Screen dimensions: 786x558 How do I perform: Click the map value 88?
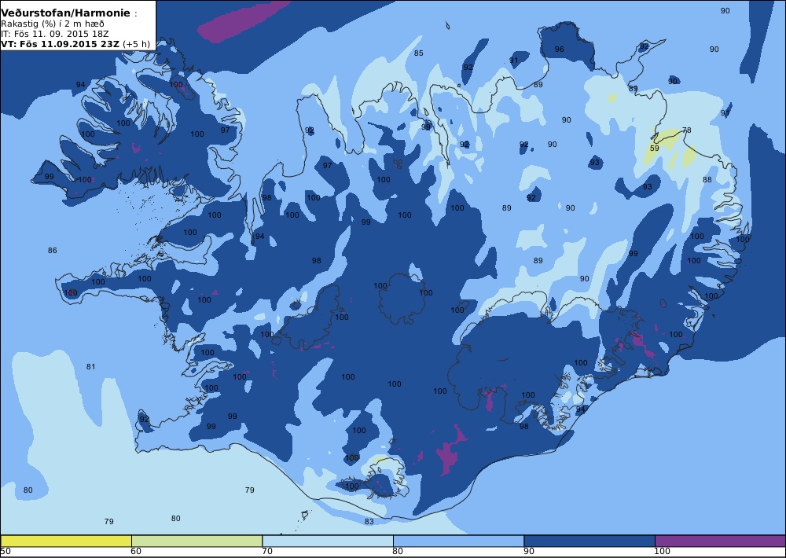coord(707,179)
